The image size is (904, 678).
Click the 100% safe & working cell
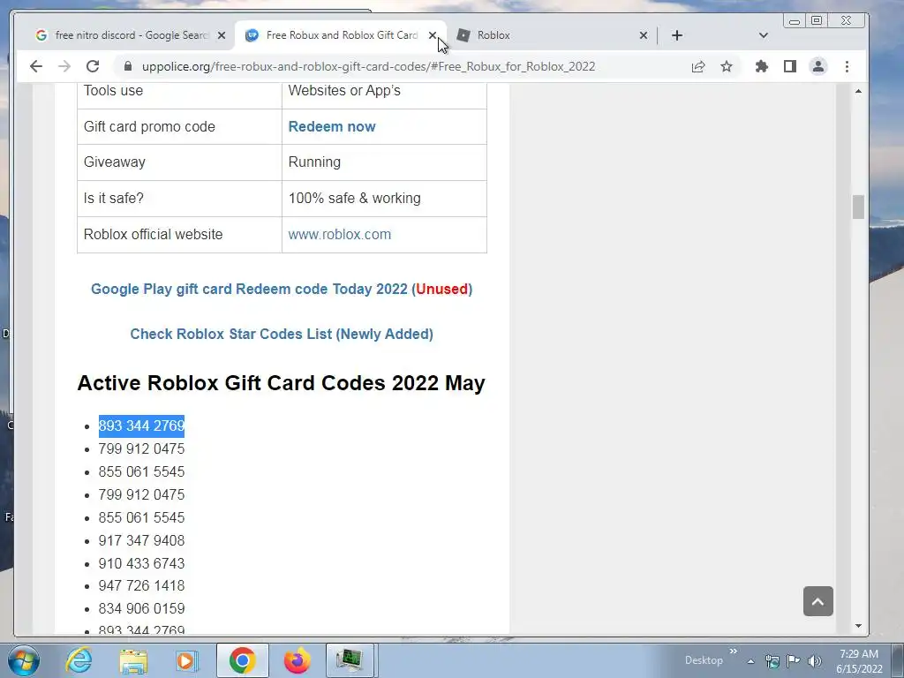click(384, 199)
